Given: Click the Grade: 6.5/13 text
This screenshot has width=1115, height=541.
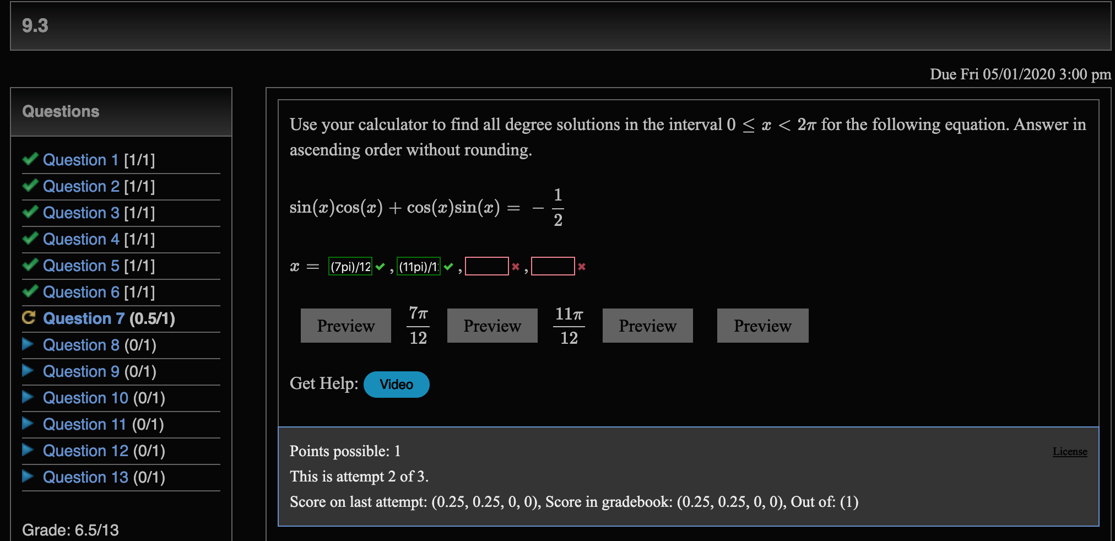Looking at the screenshot, I should (71, 530).
